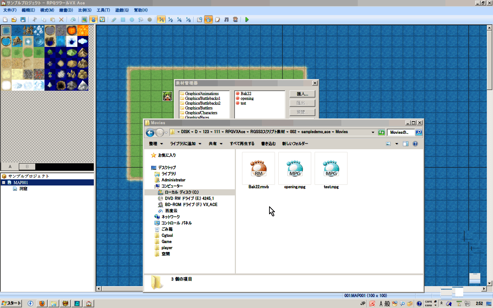
Task: Click the 匯入 button in resource manager
Action: pos(302,94)
